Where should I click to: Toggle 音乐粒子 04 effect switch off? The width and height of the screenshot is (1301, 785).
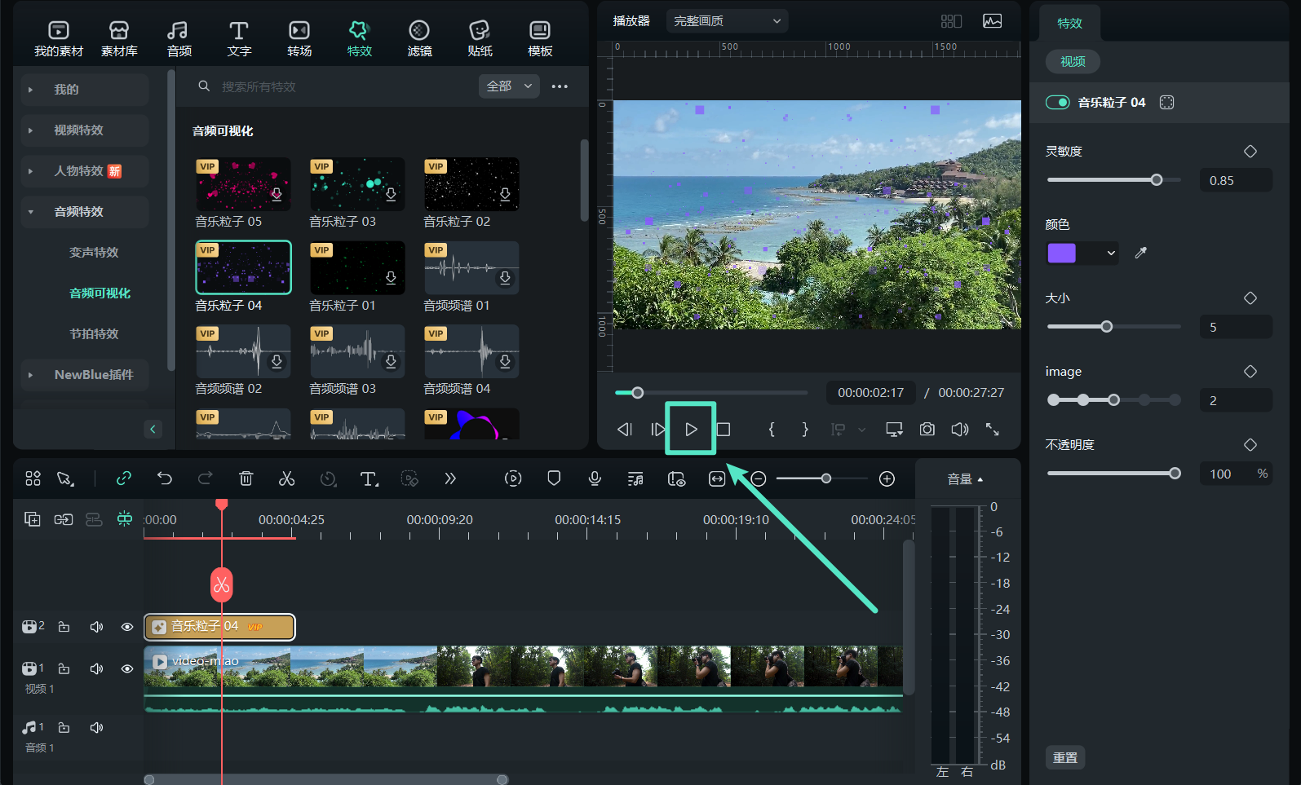(1058, 102)
